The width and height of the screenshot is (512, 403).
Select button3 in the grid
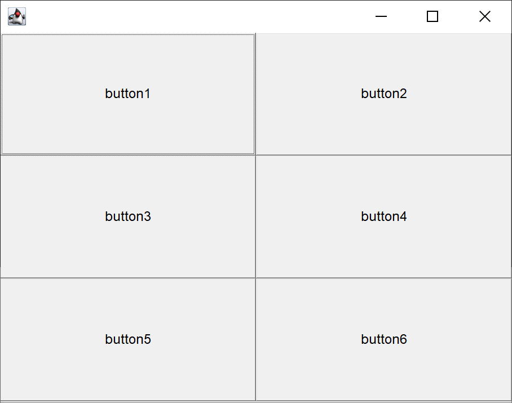[x=128, y=216]
